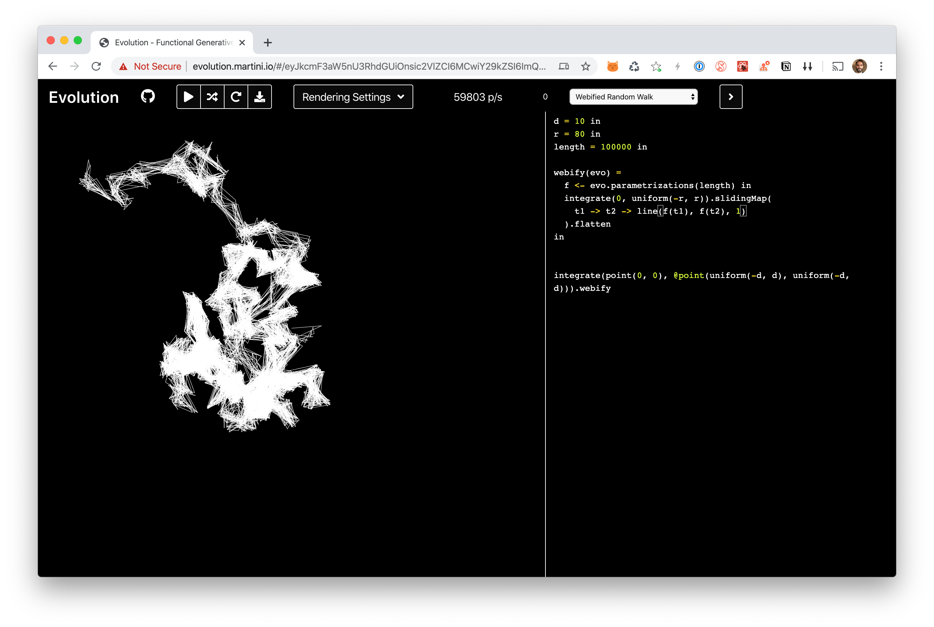Image resolution: width=934 pixels, height=627 pixels.
Task: Open the Webified Random Walk example selector
Action: [633, 97]
